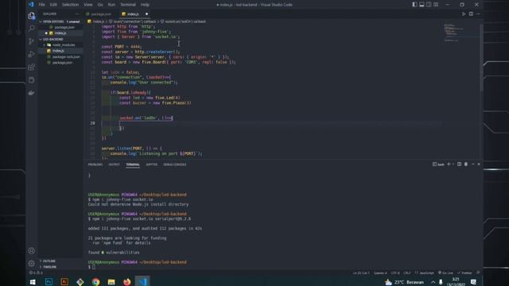Image resolution: width=509 pixels, height=286 pixels.
Task: Click the notifications bell in VS Code status bar
Action: pyautogui.click(x=478, y=272)
